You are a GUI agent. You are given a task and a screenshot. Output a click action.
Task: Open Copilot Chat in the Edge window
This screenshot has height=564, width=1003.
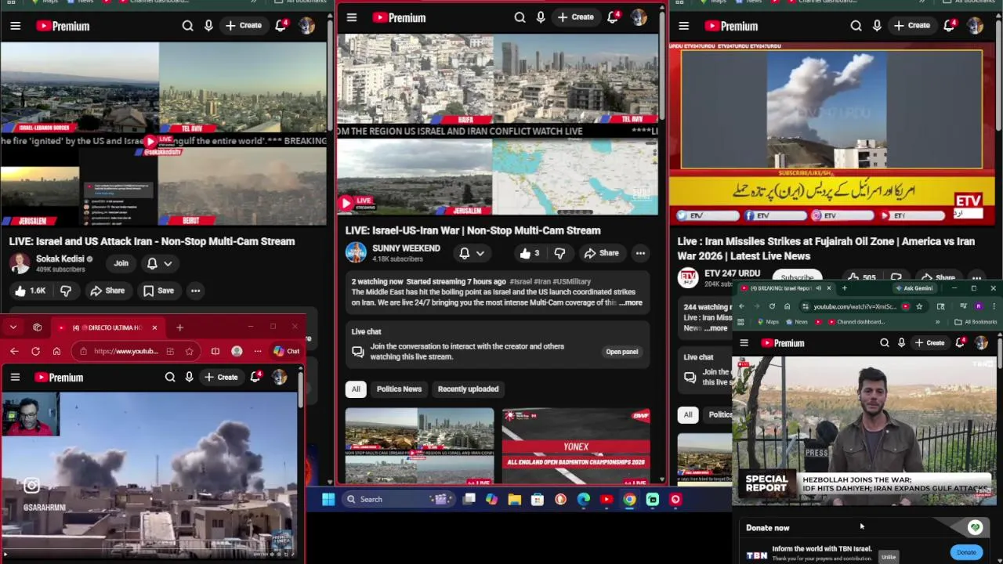coord(286,351)
